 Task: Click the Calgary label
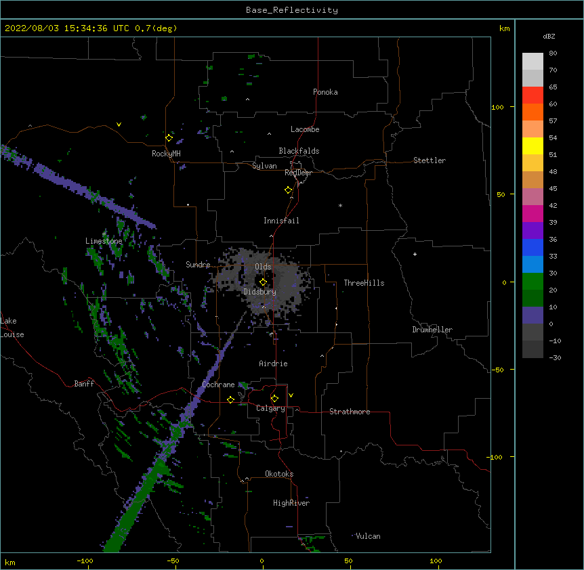click(270, 408)
